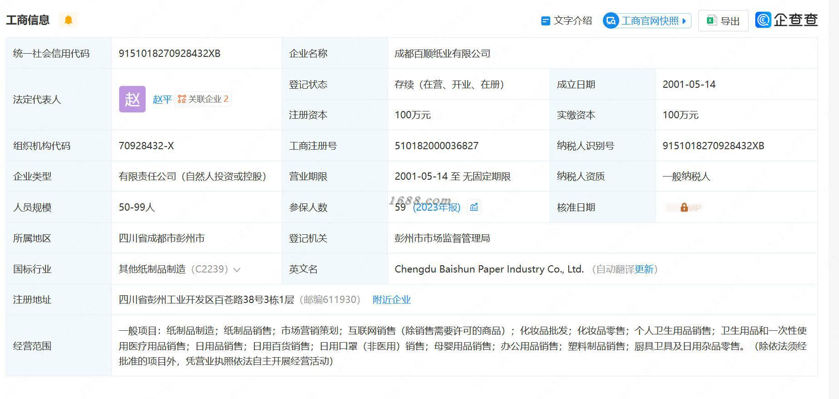Select company type 有限责任公司 text
This screenshot has height=399, width=839.
pyautogui.click(x=192, y=177)
